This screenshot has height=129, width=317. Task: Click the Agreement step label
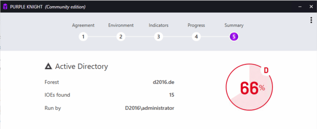tap(83, 25)
